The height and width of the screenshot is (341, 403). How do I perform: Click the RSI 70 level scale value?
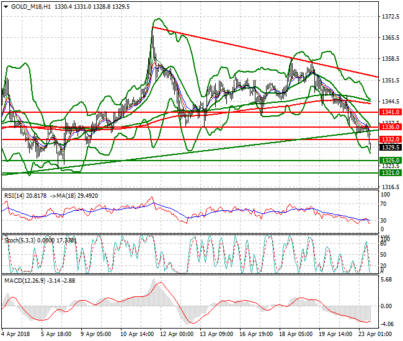point(383,204)
